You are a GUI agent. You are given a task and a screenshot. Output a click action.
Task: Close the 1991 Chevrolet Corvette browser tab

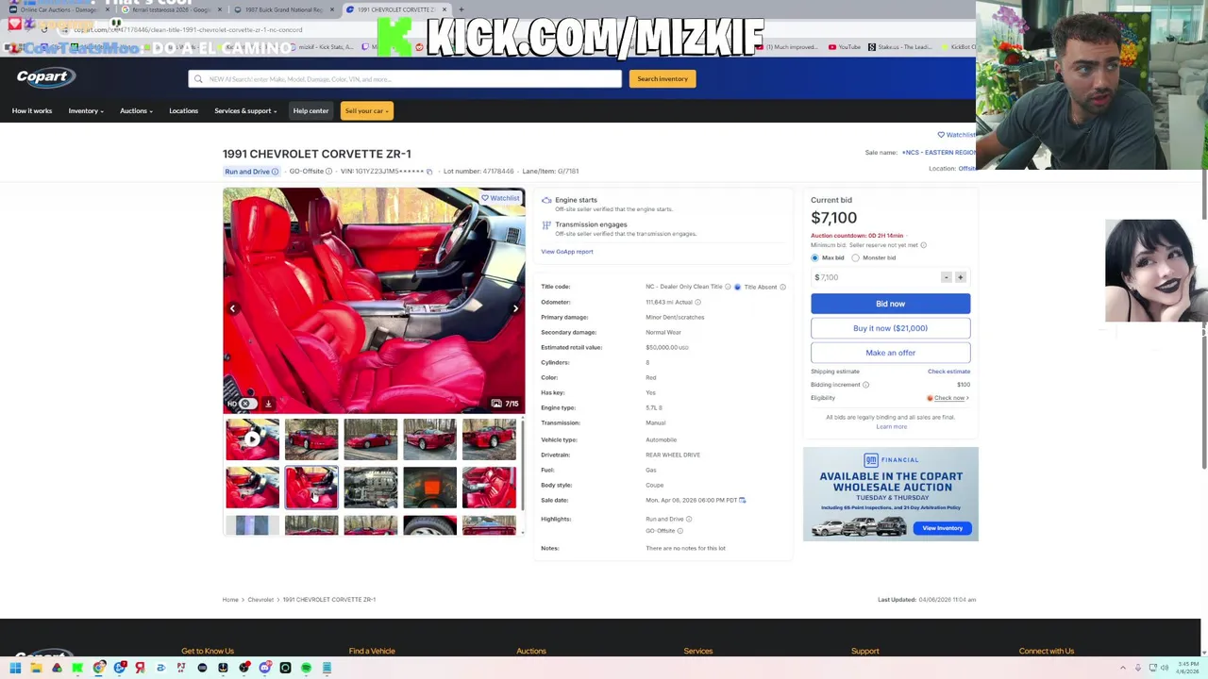coord(445,9)
